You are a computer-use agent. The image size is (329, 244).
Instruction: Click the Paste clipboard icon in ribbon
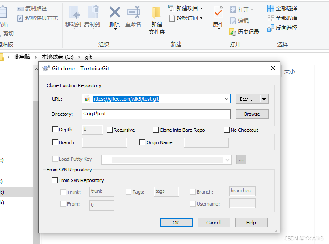click(4, 12)
